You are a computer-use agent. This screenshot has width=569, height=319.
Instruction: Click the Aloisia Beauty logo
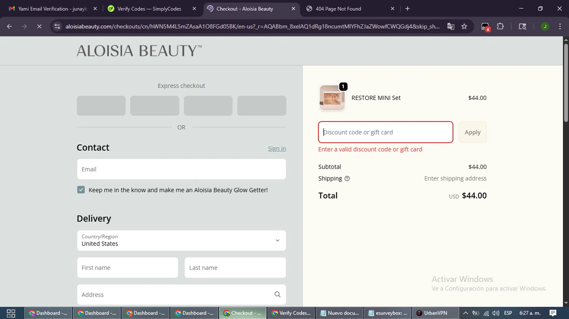(139, 51)
